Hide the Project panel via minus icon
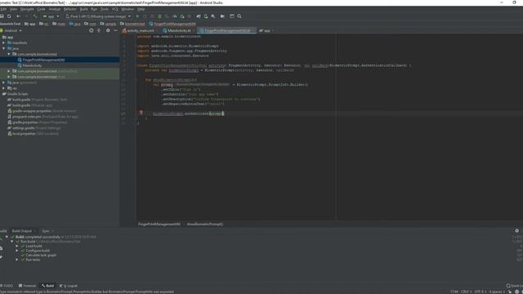 click(115, 30)
